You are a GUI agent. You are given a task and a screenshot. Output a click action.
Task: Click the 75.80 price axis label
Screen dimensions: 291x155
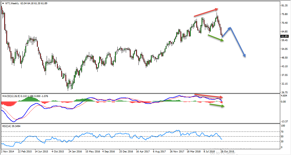[x=284, y=14]
